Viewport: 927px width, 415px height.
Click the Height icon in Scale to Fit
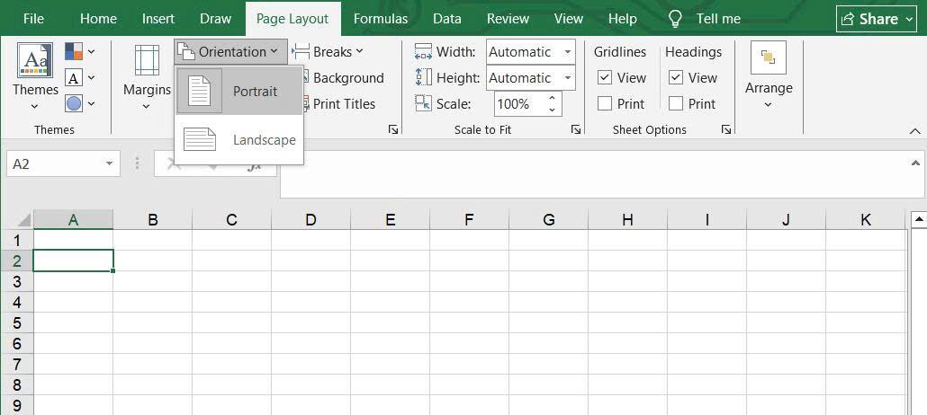(x=423, y=77)
